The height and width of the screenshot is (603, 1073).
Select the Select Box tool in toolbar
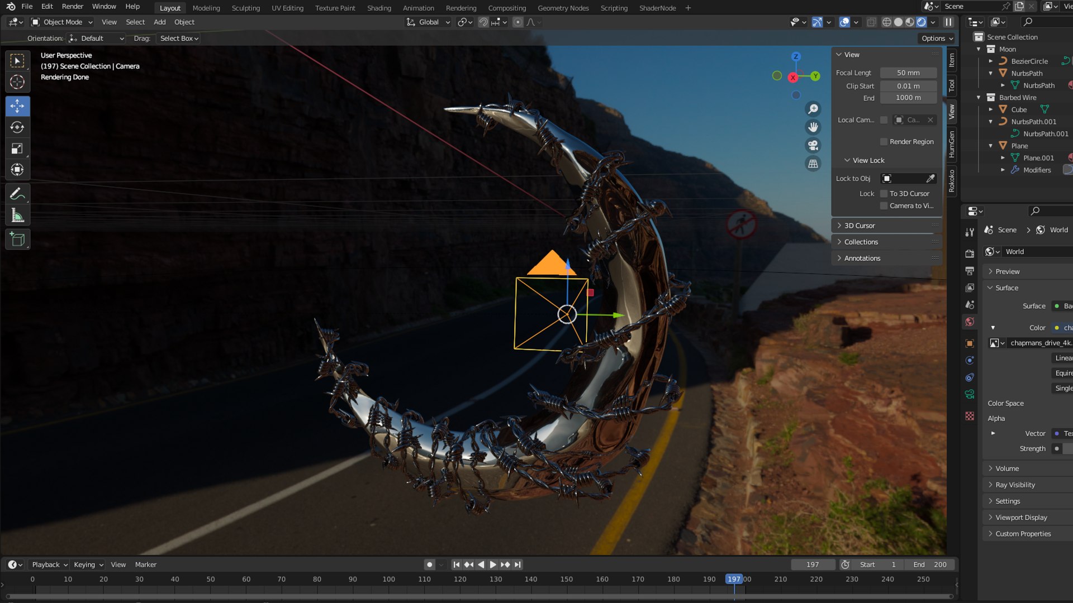(x=17, y=60)
